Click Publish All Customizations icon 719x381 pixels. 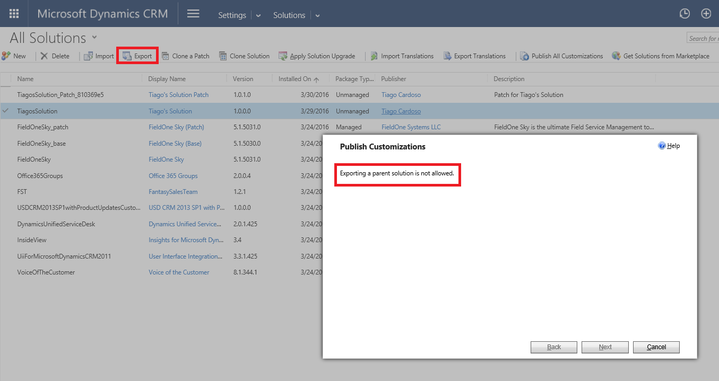pyautogui.click(x=524, y=56)
